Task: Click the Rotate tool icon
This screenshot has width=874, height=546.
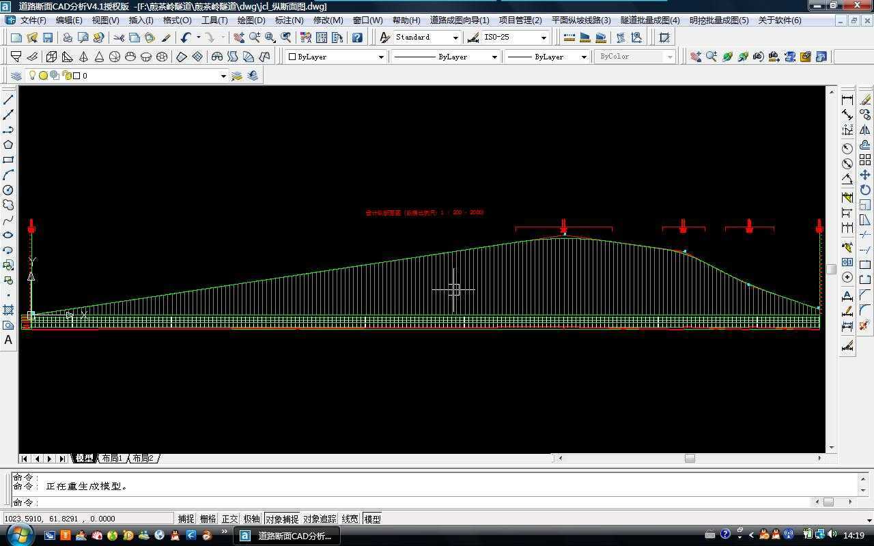Action: point(865,190)
